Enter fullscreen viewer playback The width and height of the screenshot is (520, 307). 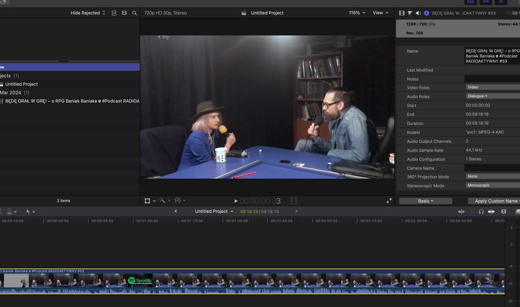pyautogui.click(x=389, y=201)
